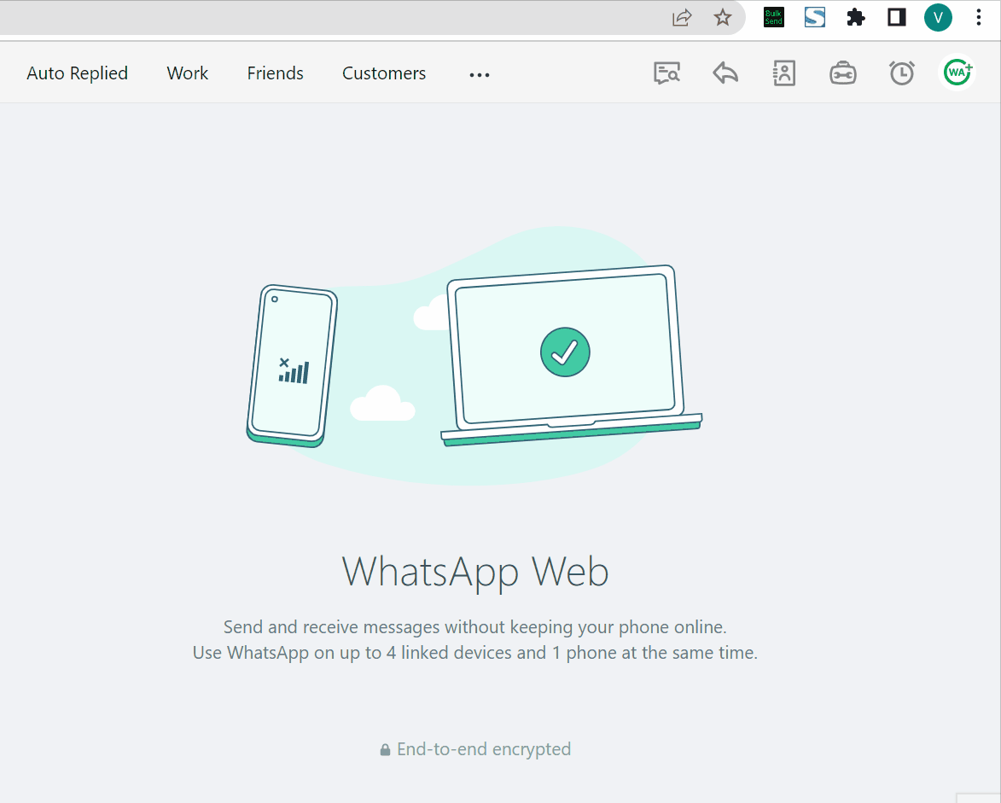Expand the ellipsis tab overflow menu
The height and width of the screenshot is (803, 1001).
479,75
